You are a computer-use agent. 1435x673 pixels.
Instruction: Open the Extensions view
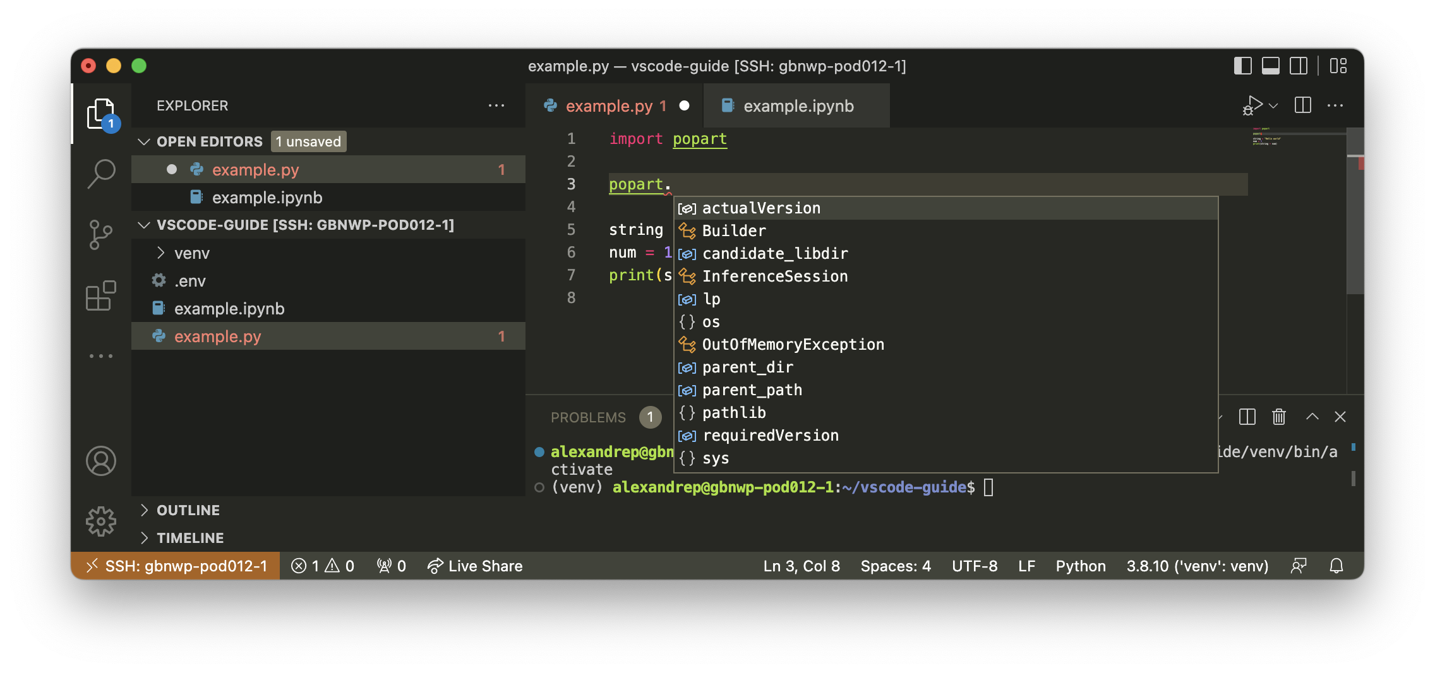coord(100,295)
